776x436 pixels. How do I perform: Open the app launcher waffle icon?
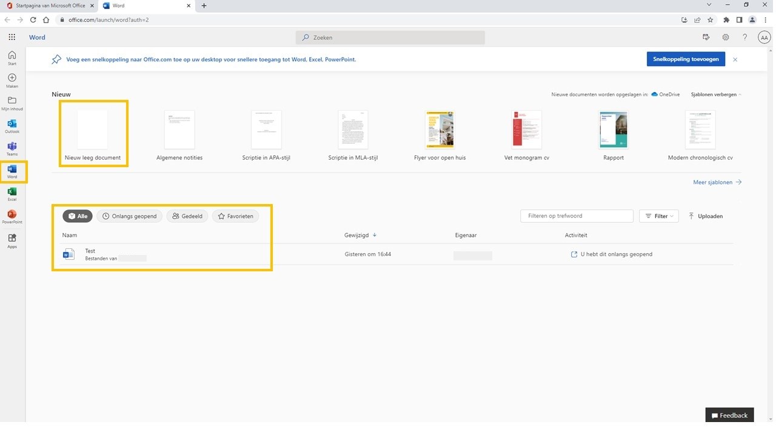(x=12, y=37)
